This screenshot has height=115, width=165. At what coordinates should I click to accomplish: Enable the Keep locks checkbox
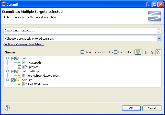116,52
